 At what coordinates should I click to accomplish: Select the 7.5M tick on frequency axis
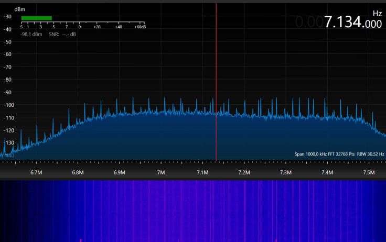(369, 172)
